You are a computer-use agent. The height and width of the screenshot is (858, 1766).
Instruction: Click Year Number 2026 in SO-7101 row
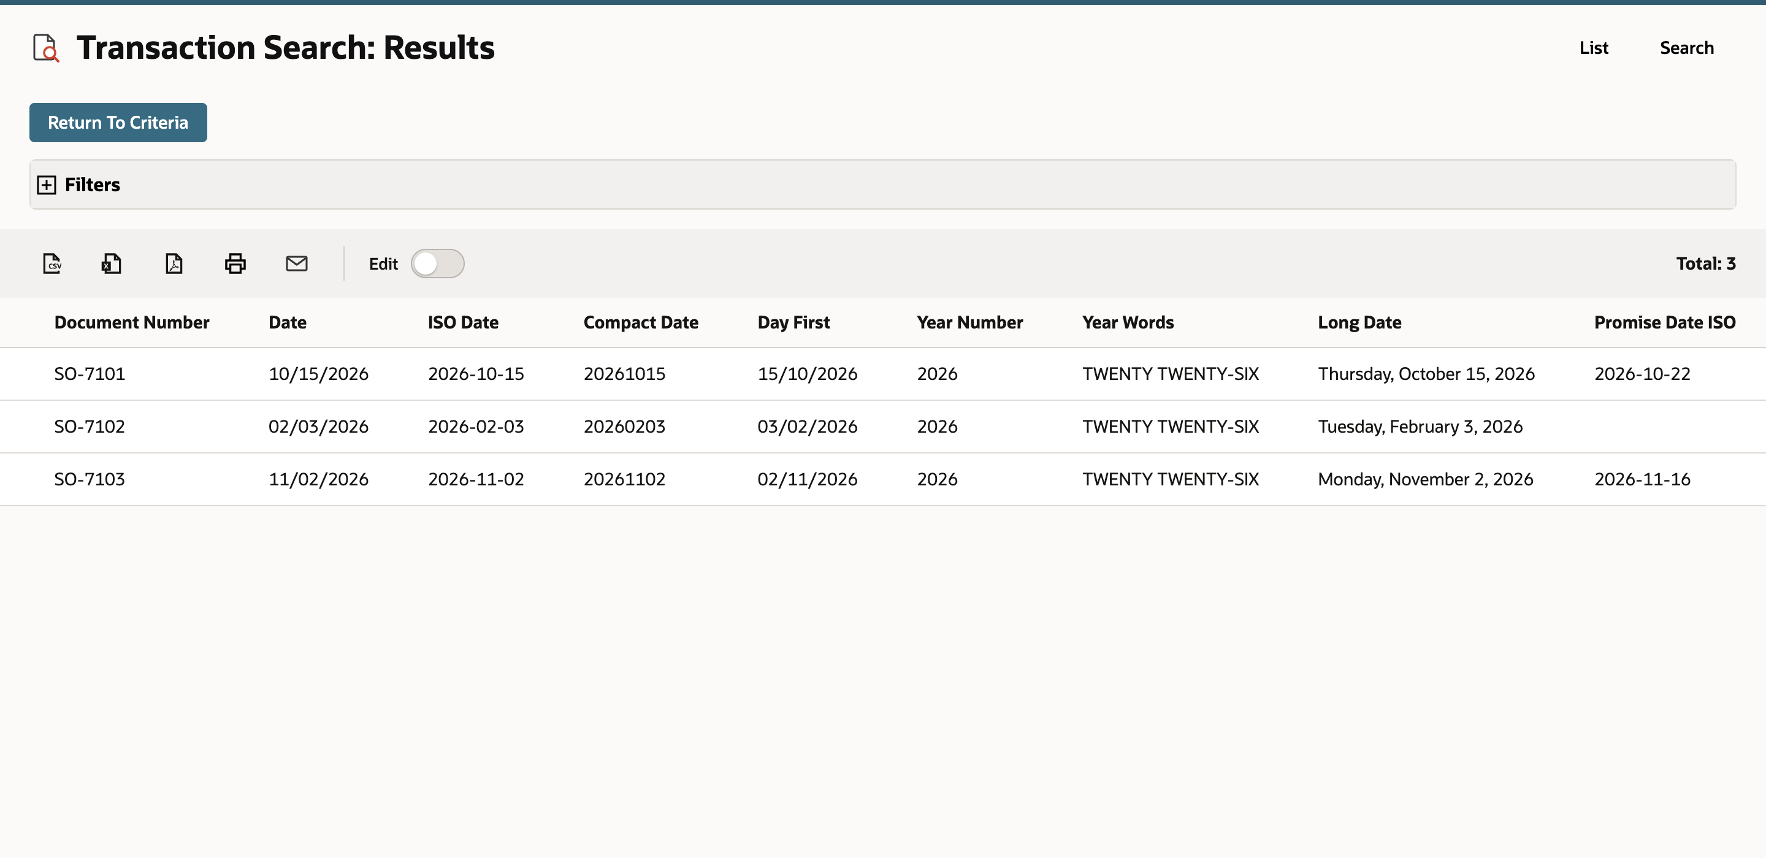click(937, 373)
